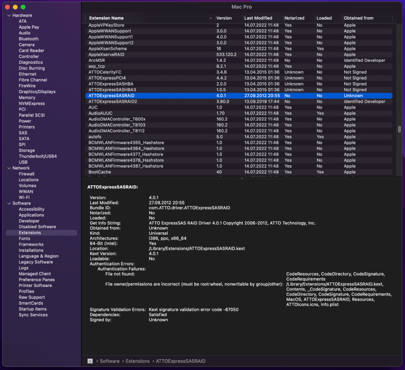Collapse the Software section
This screenshot has width=405, height=370.
coord(9,203)
